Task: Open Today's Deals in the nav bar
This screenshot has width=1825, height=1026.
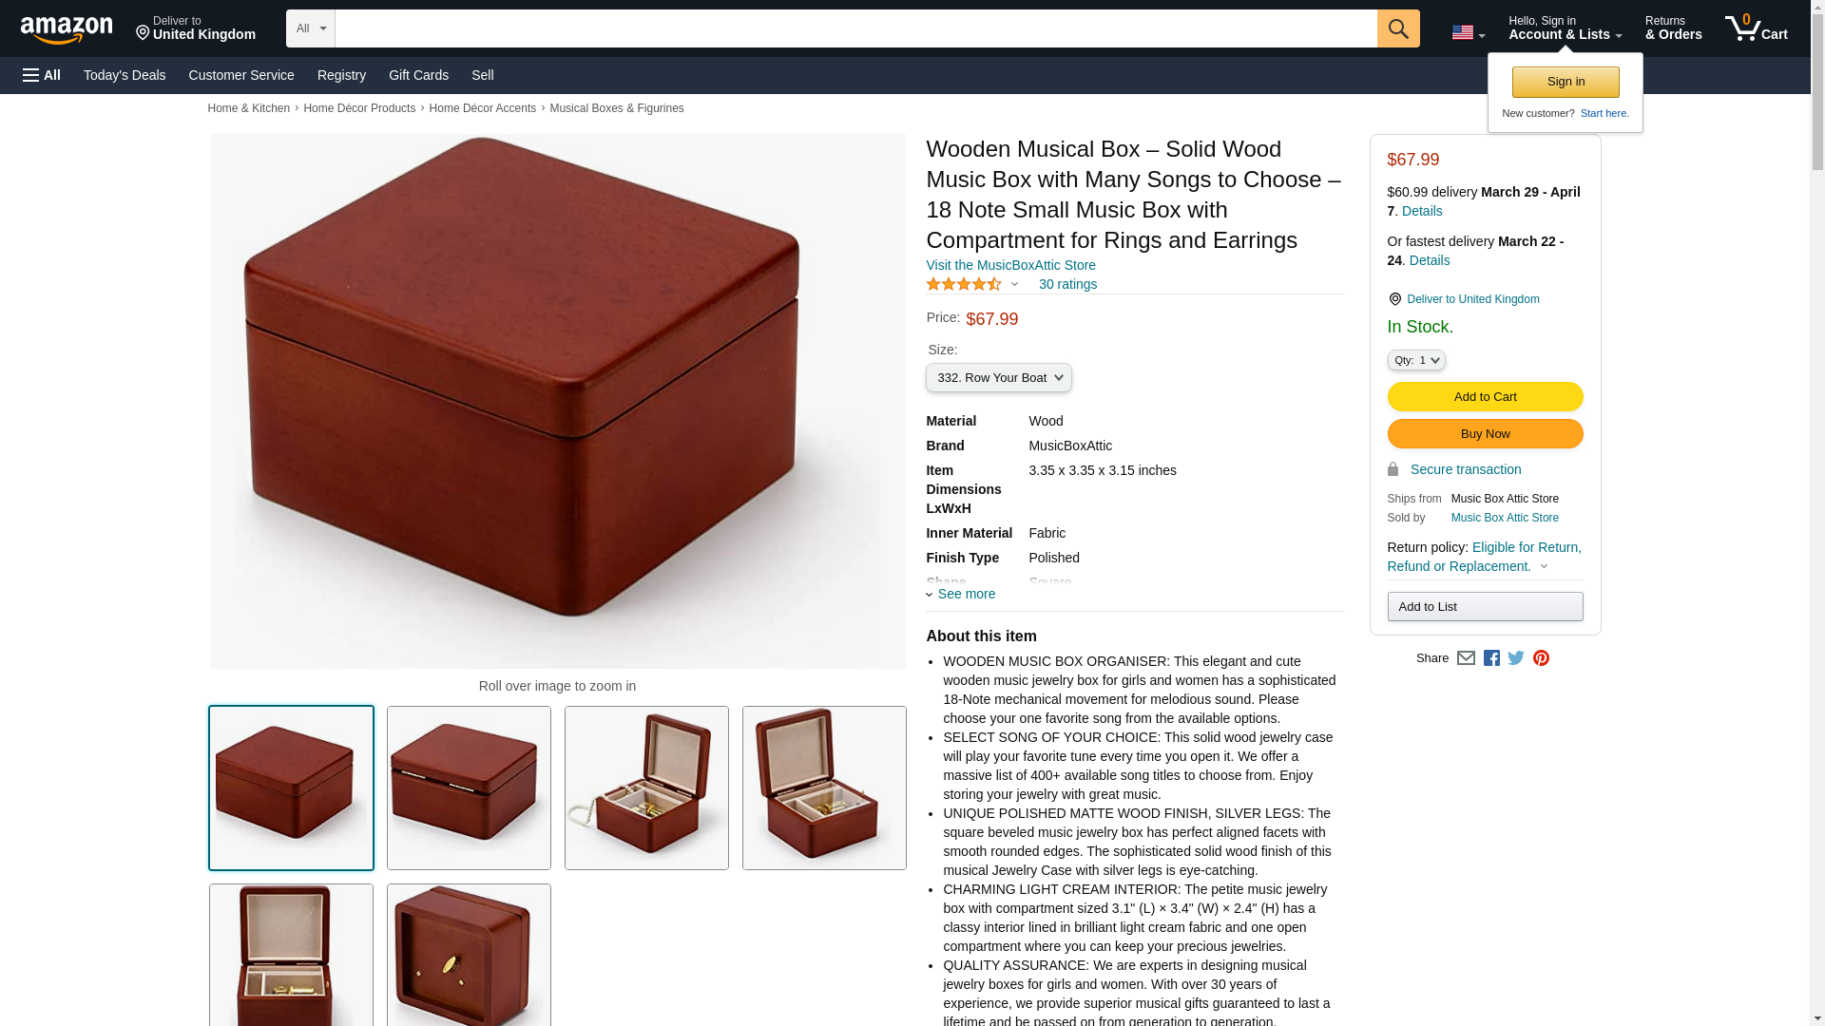Action: point(125,75)
